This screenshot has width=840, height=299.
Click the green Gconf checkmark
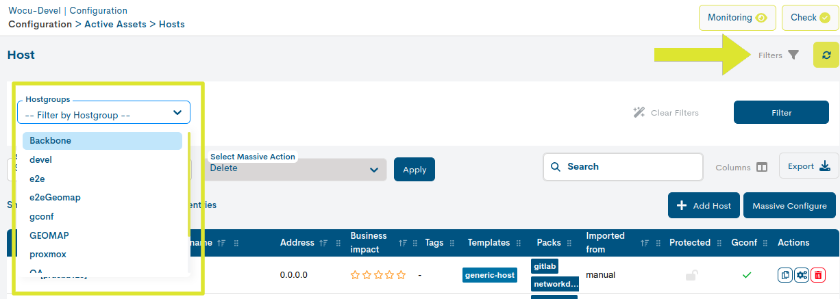coord(747,275)
